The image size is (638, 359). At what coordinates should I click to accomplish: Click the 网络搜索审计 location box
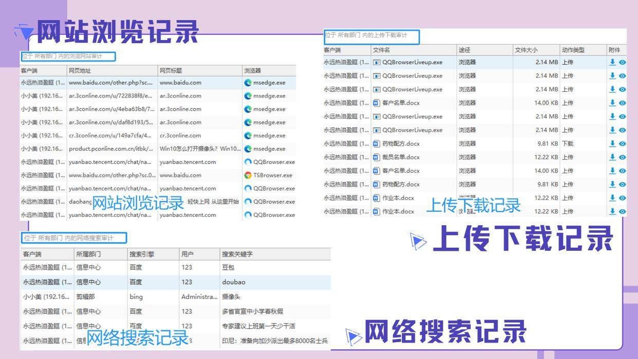(x=74, y=238)
